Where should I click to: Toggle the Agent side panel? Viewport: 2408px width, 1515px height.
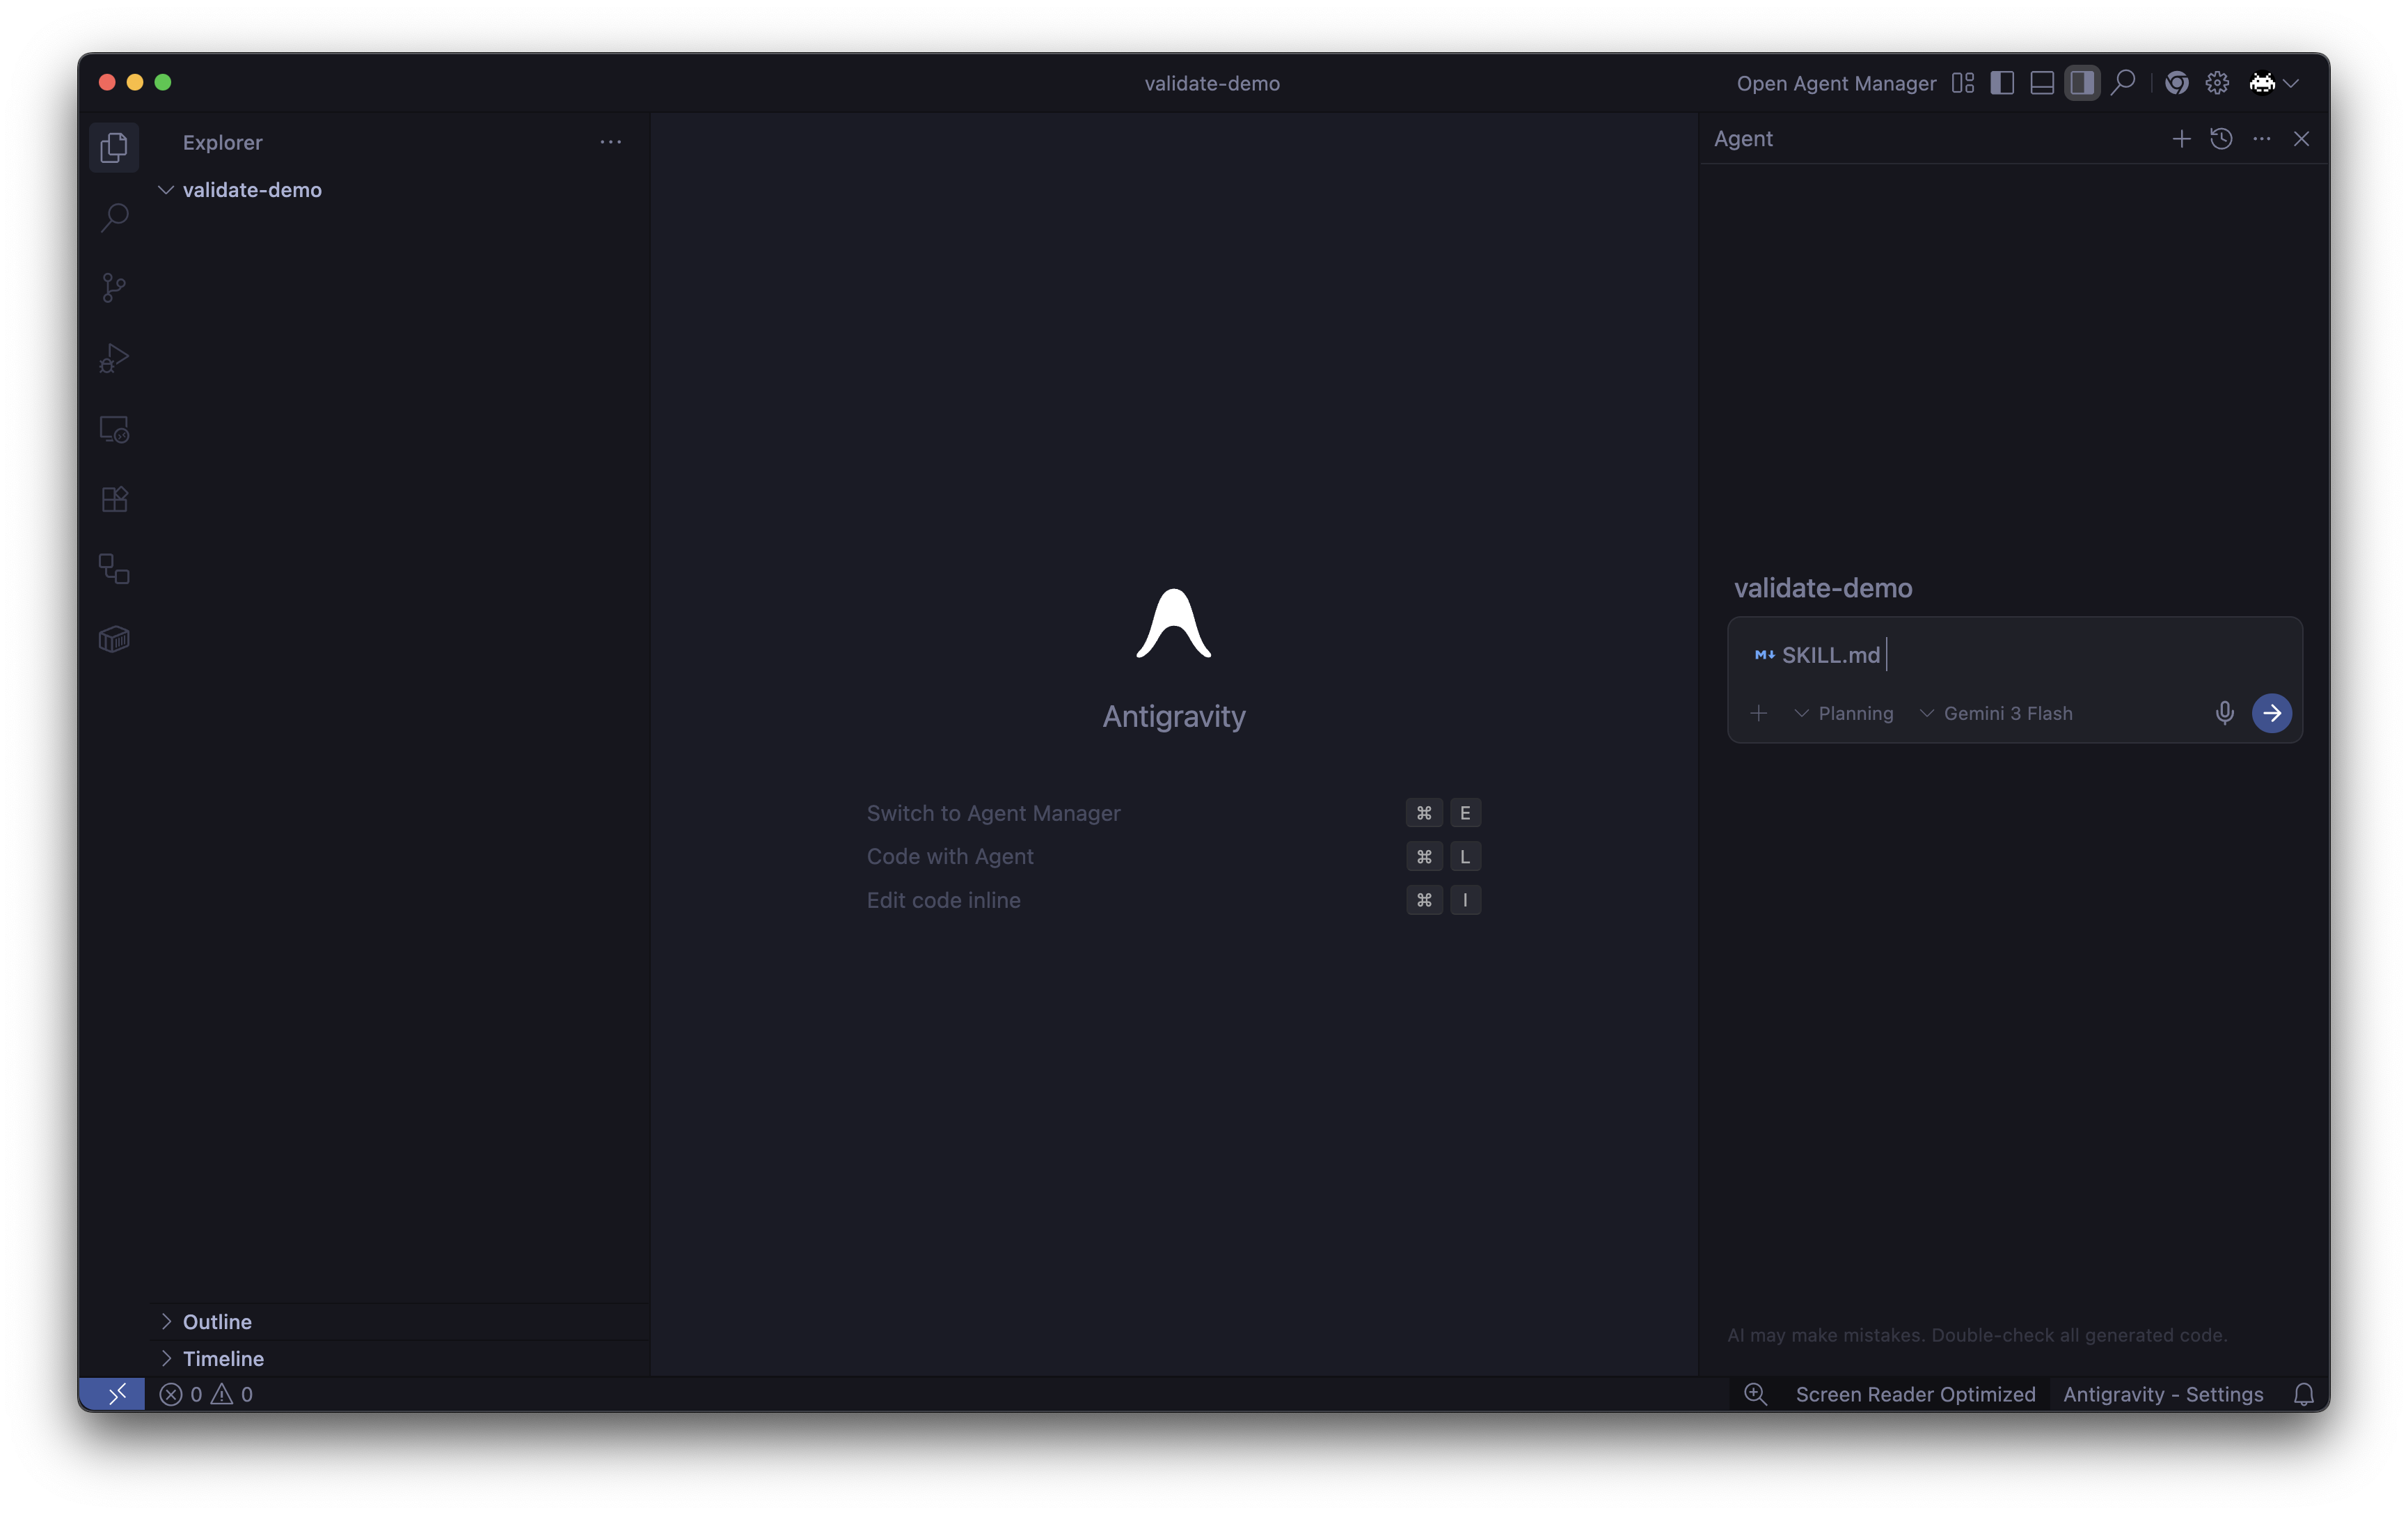[x=2082, y=83]
